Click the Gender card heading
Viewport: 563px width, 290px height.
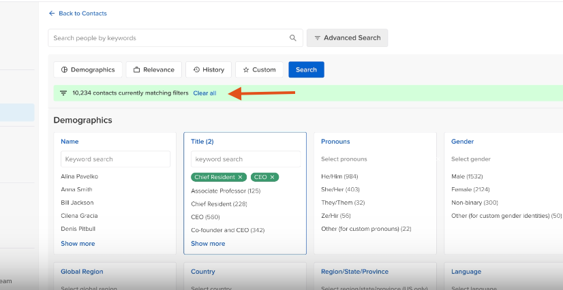coord(462,142)
